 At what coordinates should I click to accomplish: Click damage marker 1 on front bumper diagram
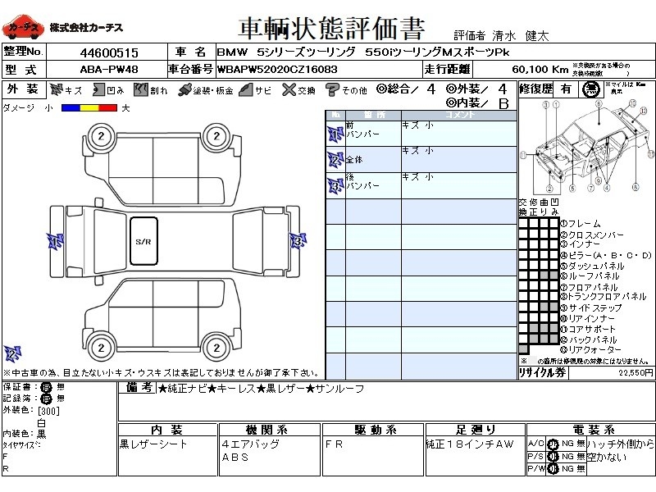pyautogui.click(x=55, y=241)
